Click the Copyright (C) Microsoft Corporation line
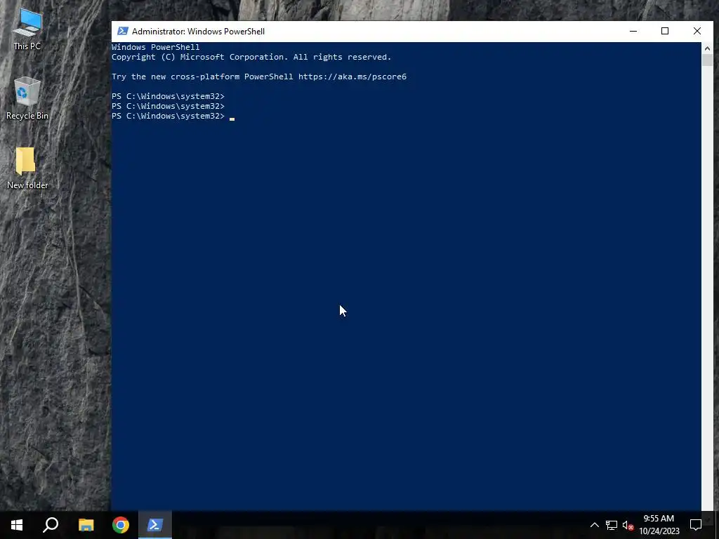Image resolution: width=719 pixels, height=539 pixels. pos(251,57)
